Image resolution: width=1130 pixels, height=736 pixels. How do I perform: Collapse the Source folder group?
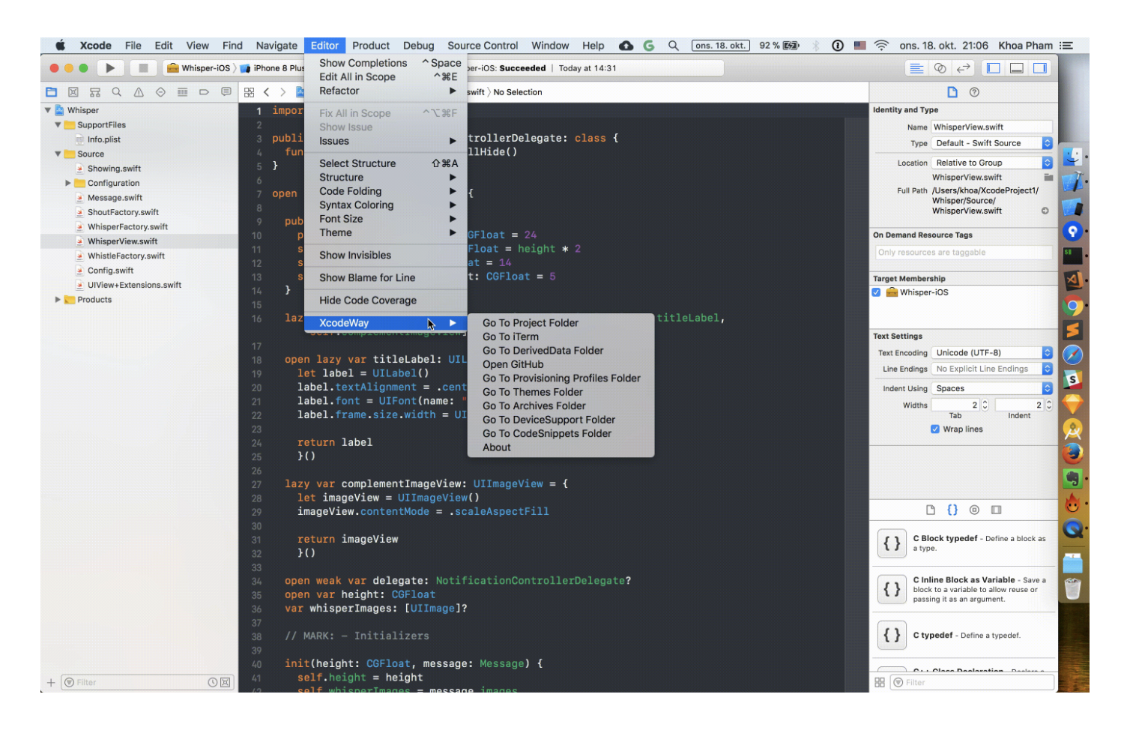pos(58,154)
